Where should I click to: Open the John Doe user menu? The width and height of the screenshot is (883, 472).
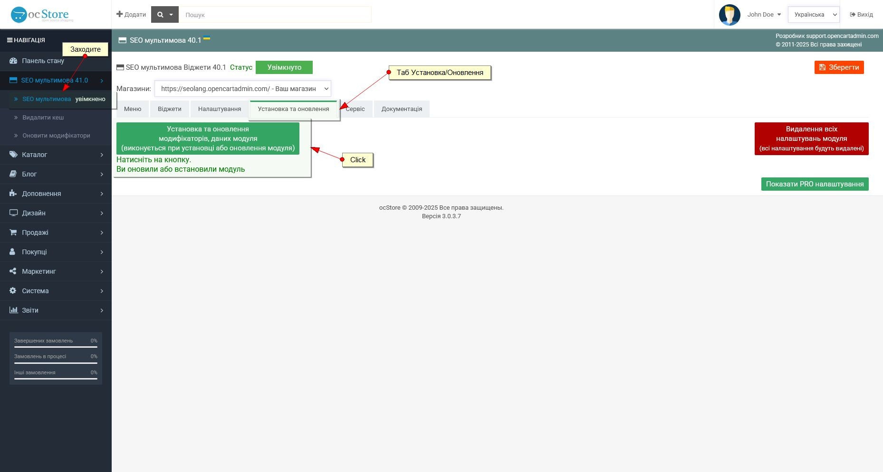[764, 15]
